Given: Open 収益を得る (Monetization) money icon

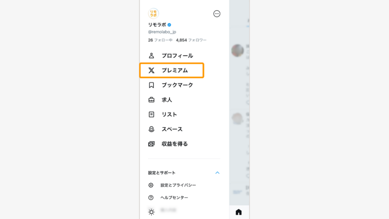Looking at the screenshot, I should pyautogui.click(x=151, y=144).
